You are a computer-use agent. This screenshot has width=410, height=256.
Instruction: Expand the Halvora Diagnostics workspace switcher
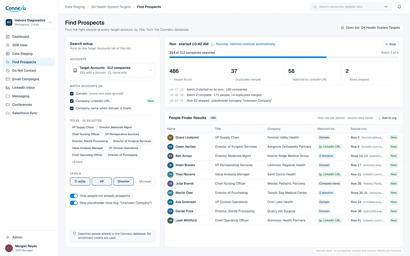(x=29, y=22)
